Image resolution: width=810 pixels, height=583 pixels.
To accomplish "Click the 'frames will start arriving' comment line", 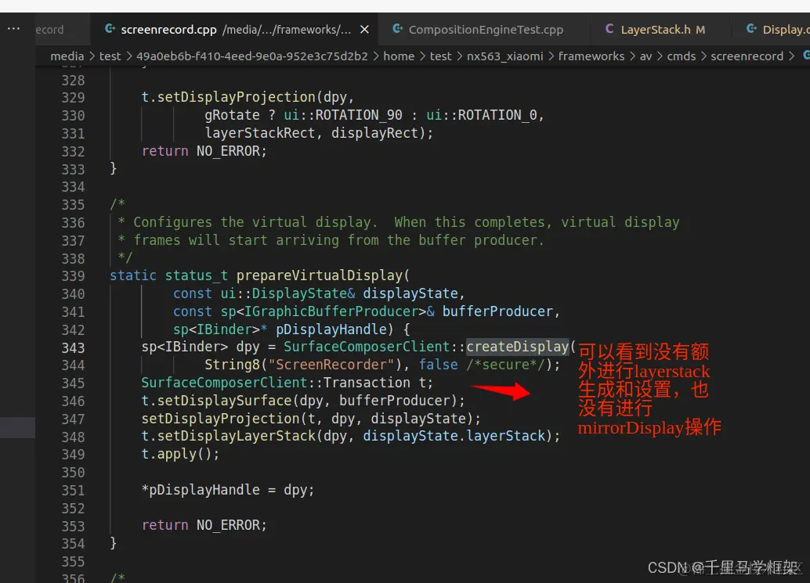I will coord(338,240).
